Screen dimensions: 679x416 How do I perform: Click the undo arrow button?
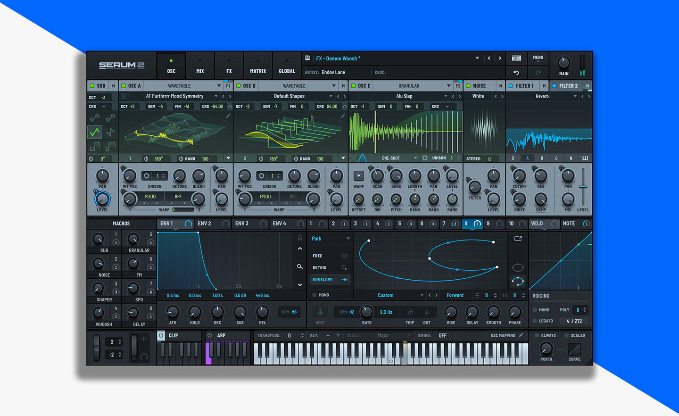click(x=516, y=73)
